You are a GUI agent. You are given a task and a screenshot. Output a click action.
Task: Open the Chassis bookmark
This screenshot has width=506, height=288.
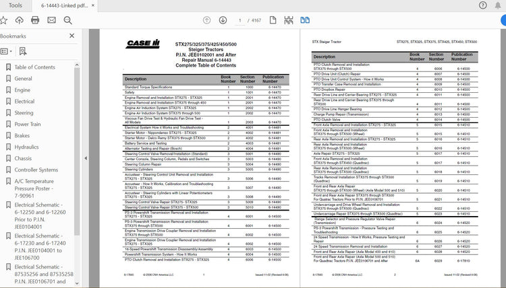click(23, 158)
